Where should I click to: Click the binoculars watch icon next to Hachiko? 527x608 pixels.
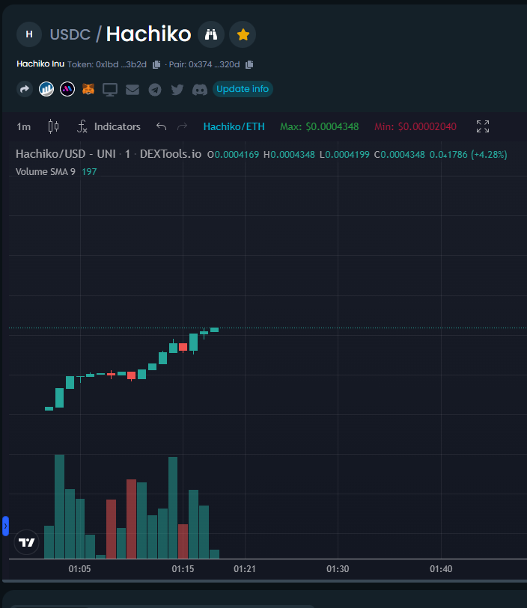(210, 34)
